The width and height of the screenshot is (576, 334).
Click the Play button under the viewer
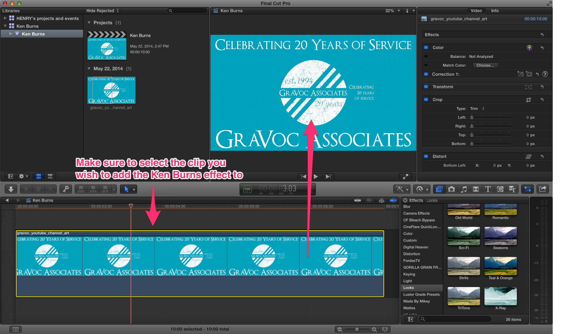(315, 176)
